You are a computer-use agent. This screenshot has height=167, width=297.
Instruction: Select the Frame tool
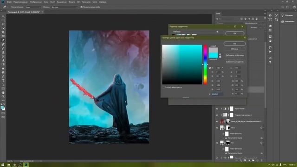[x=3, y=36]
